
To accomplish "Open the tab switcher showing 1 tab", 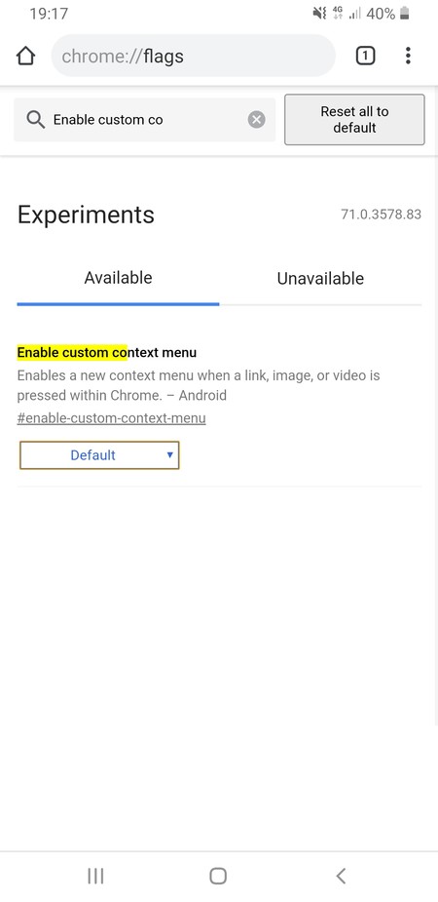I will tap(366, 56).
